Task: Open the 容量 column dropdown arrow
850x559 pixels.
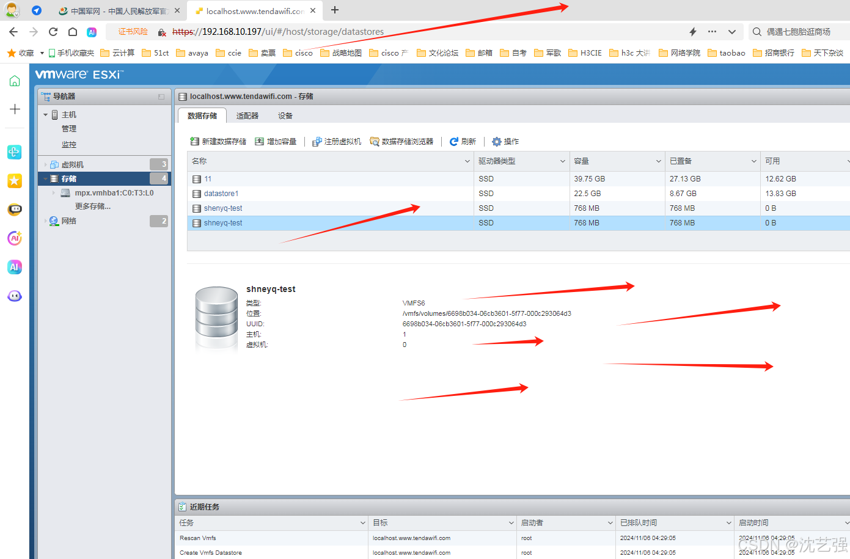Action: click(659, 161)
